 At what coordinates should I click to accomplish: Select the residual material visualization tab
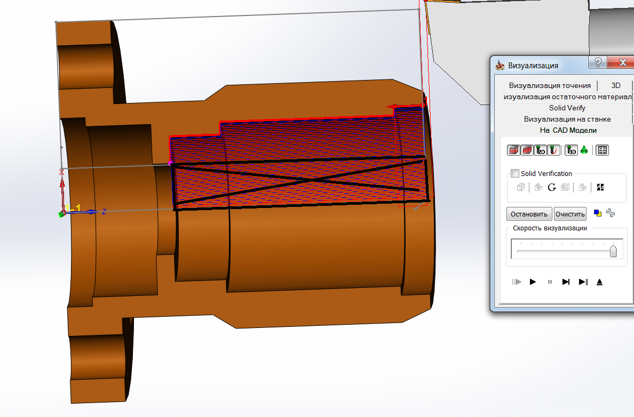567,97
